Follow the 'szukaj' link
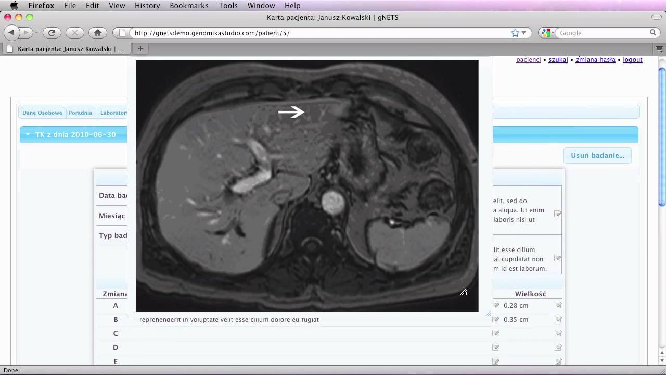666x375 pixels. click(x=558, y=60)
